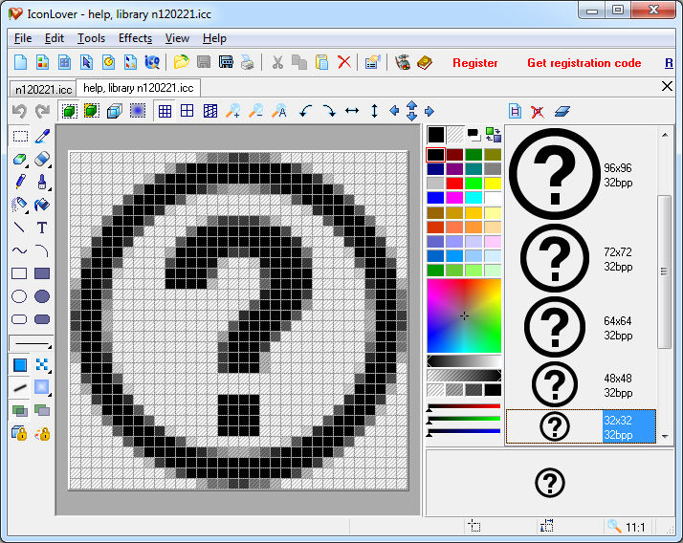Screen dimensions: 683x543
Task: Click Get registration code link
Action: pyautogui.click(x=584, y=63)
